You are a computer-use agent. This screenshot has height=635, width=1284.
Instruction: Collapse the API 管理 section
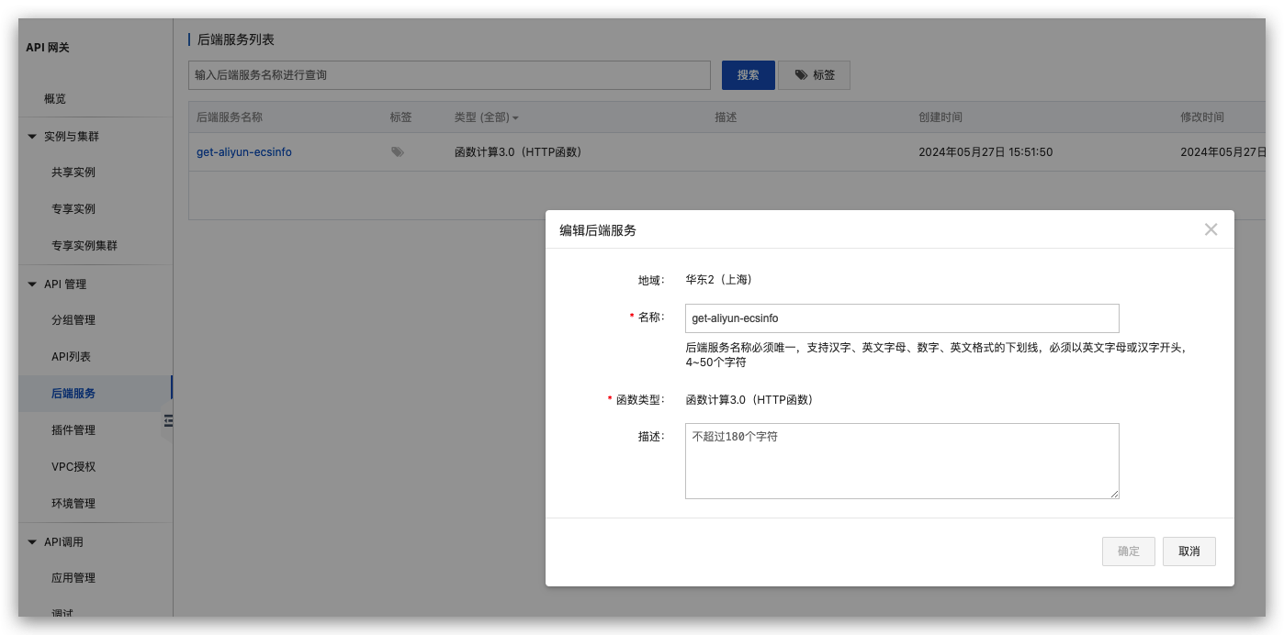pos(32,284)
